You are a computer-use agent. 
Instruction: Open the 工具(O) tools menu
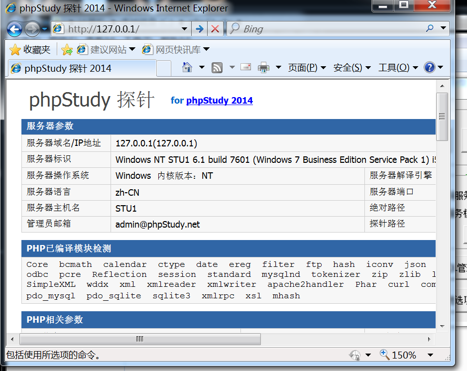[398, 68]
